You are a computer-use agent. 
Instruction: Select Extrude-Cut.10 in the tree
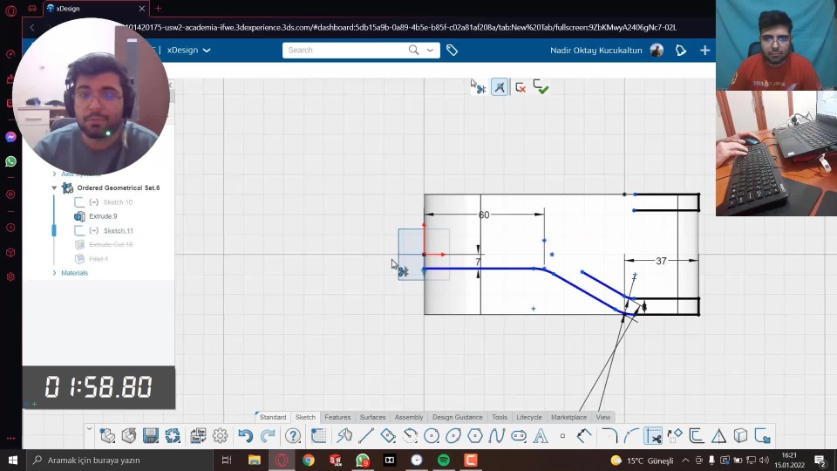[111, 244]
